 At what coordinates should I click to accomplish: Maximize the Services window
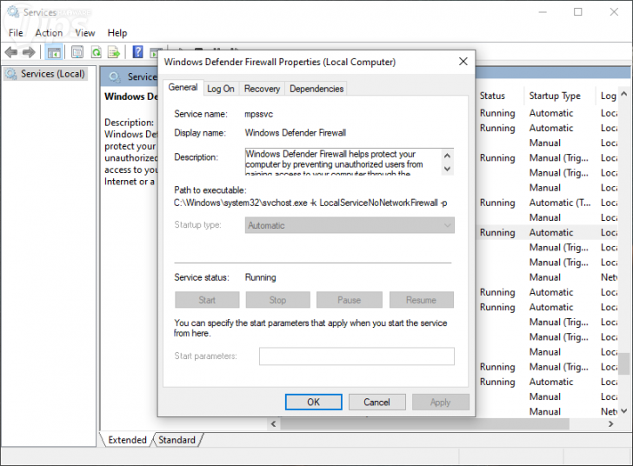tap(578, 12)
